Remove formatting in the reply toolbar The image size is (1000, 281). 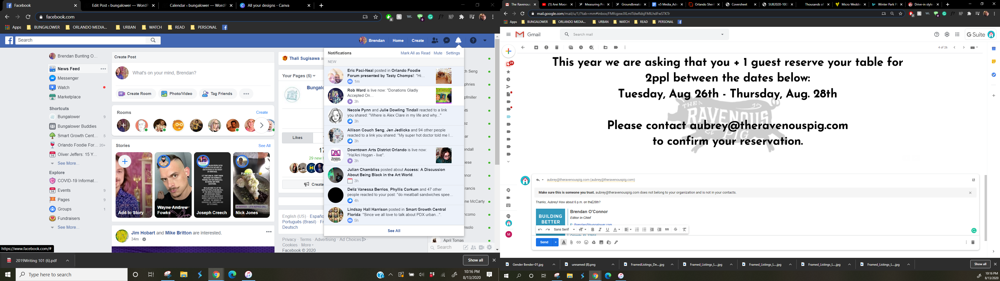(x=684, y=230)
